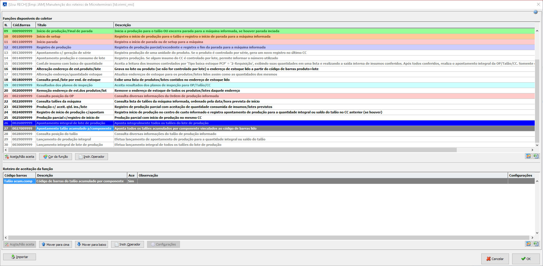Viewport: 543px width, 266px height.
Task: Export functions list to Excel icon
Action: click(536, 156)
